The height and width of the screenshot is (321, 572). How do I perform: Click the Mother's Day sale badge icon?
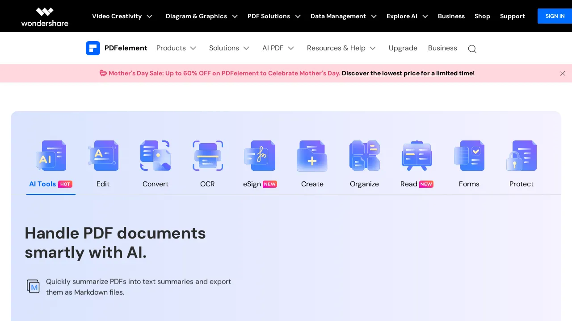pos(103,73)
